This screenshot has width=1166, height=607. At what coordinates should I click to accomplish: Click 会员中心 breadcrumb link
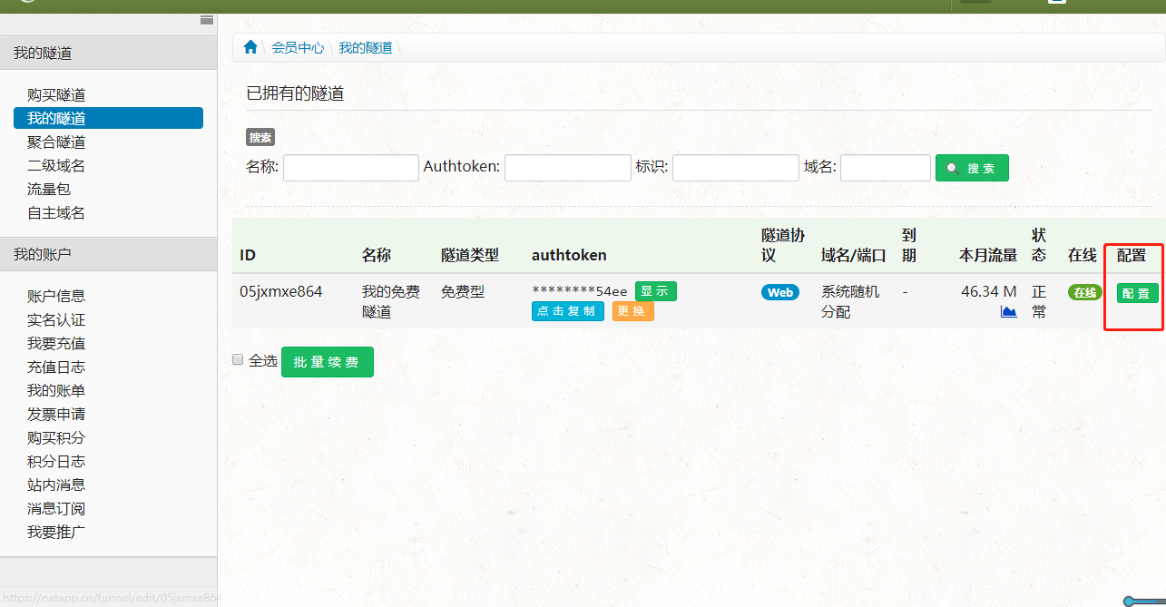(298, 47)
